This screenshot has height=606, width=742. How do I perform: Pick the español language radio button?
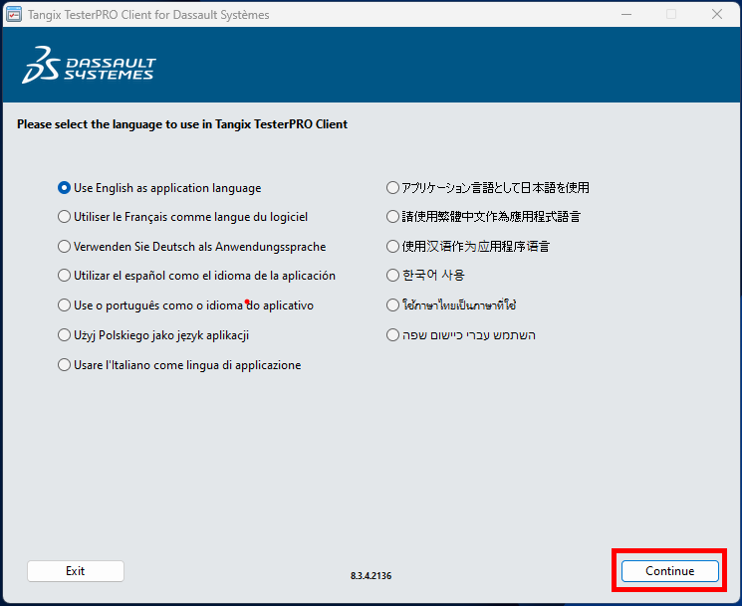tap(65, 276)
